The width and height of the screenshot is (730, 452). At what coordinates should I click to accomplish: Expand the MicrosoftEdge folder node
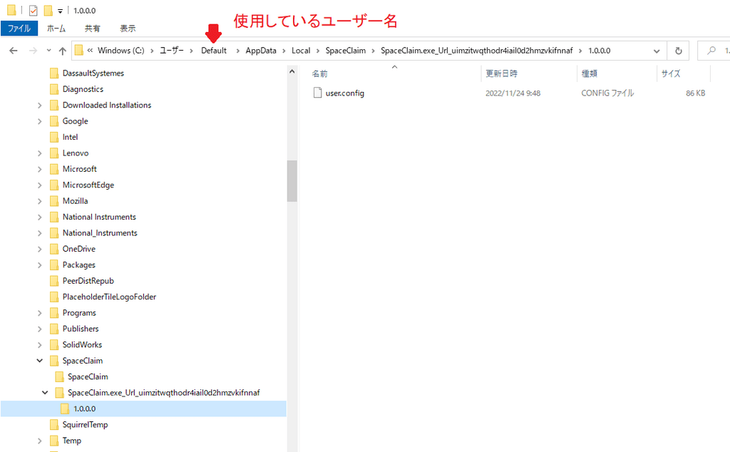40,185
